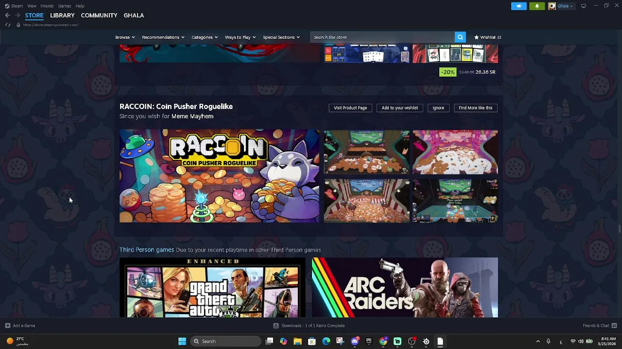This screenshot has width=622, height=349.
Task: Expand Ways to Play menu
Action: tap(240, 37)
